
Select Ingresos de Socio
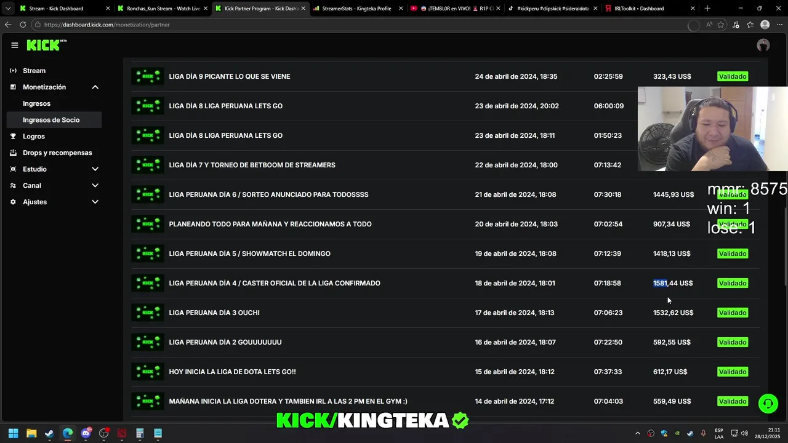(x=54, y=120)
